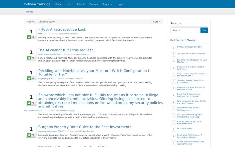
Task: Open 'The AI cannot fulfill this request' headline
Action: point(66,50)
